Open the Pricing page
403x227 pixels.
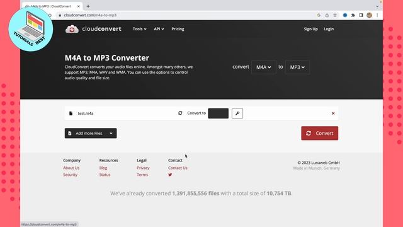pos(178,29)
